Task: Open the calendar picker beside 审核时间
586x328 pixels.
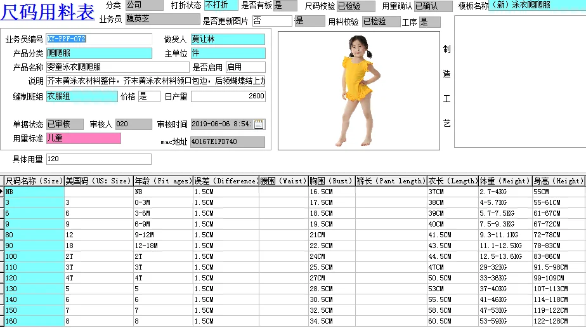Action: pos(259,124)
